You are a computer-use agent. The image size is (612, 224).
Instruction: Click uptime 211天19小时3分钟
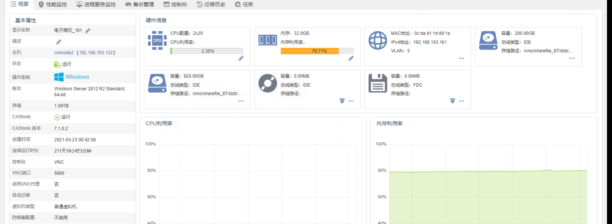[72, 151]
